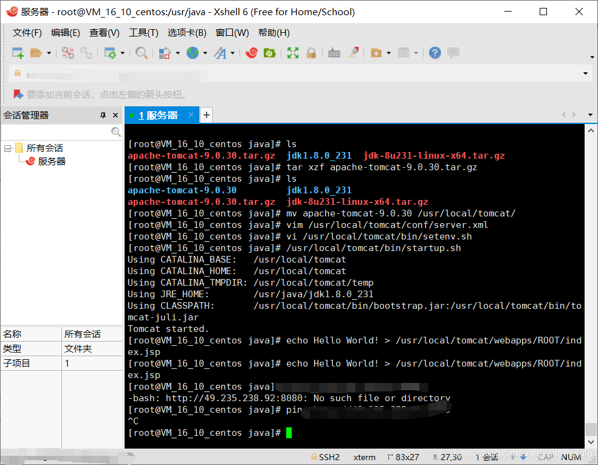Viewport: 598px width, 465px height.
Task: Click the terminal scrollbar up arrow
Action: click(x=591, y=131)
